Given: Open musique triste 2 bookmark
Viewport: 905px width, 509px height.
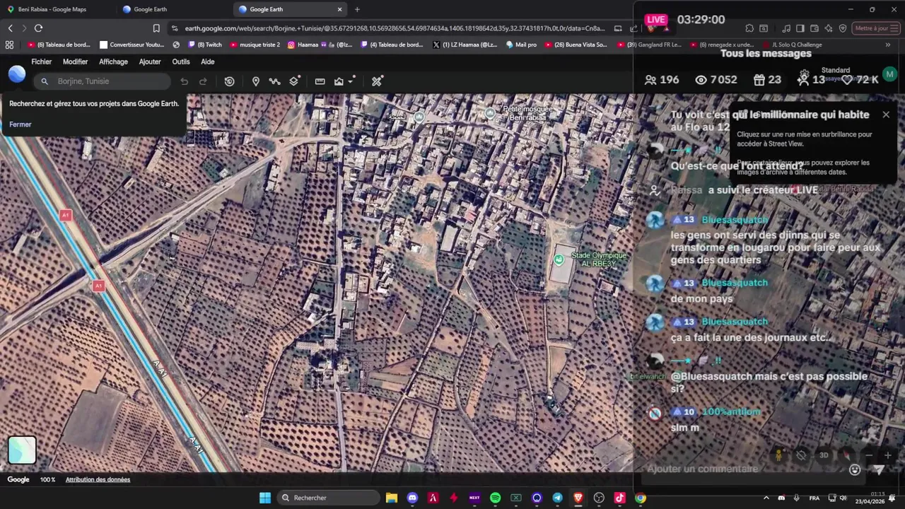Looking at the screenshot, I should tap(255, 45).
